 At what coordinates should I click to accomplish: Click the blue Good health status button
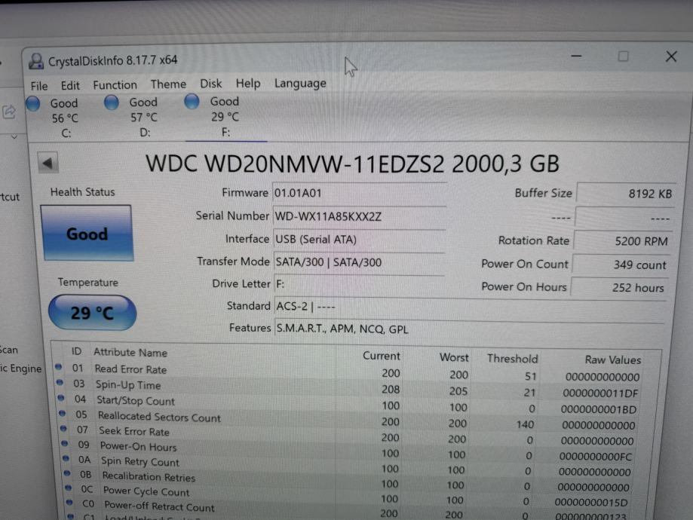coord(87,234)
